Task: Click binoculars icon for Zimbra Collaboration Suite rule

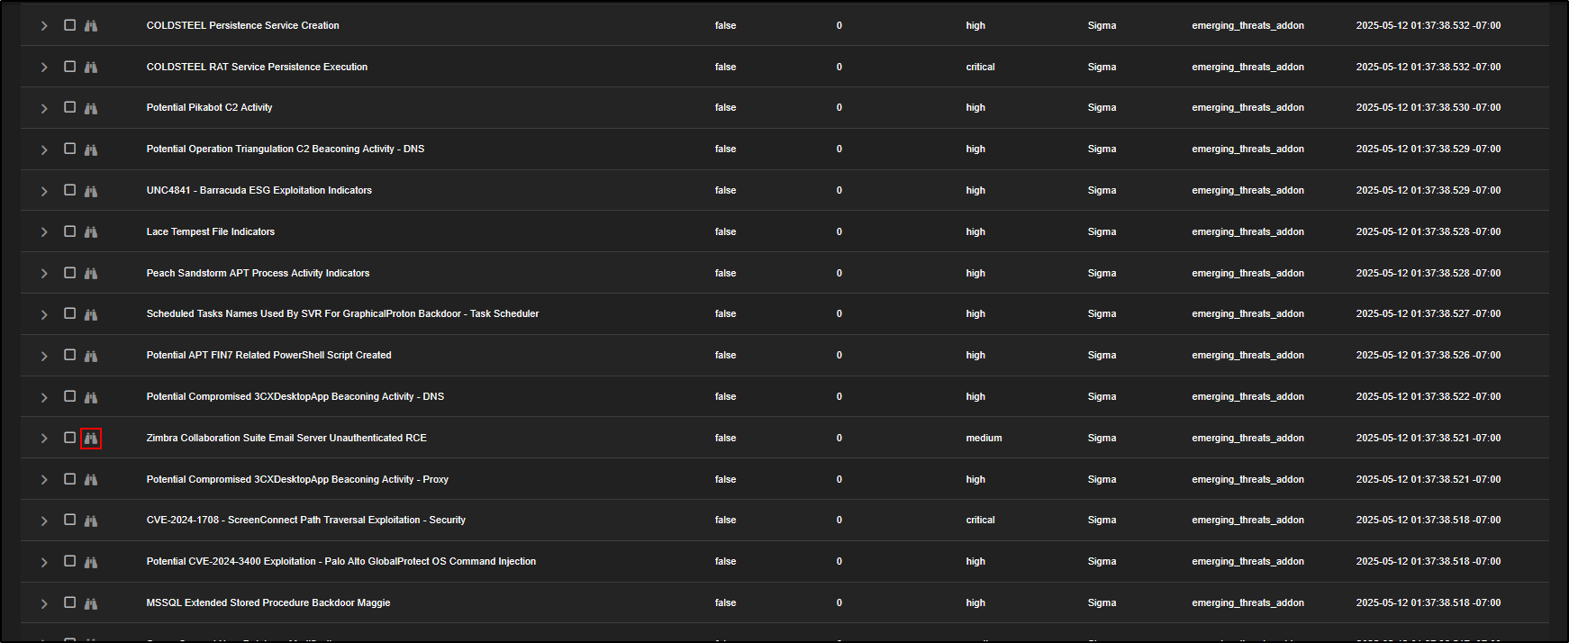Action: (91, 439)
